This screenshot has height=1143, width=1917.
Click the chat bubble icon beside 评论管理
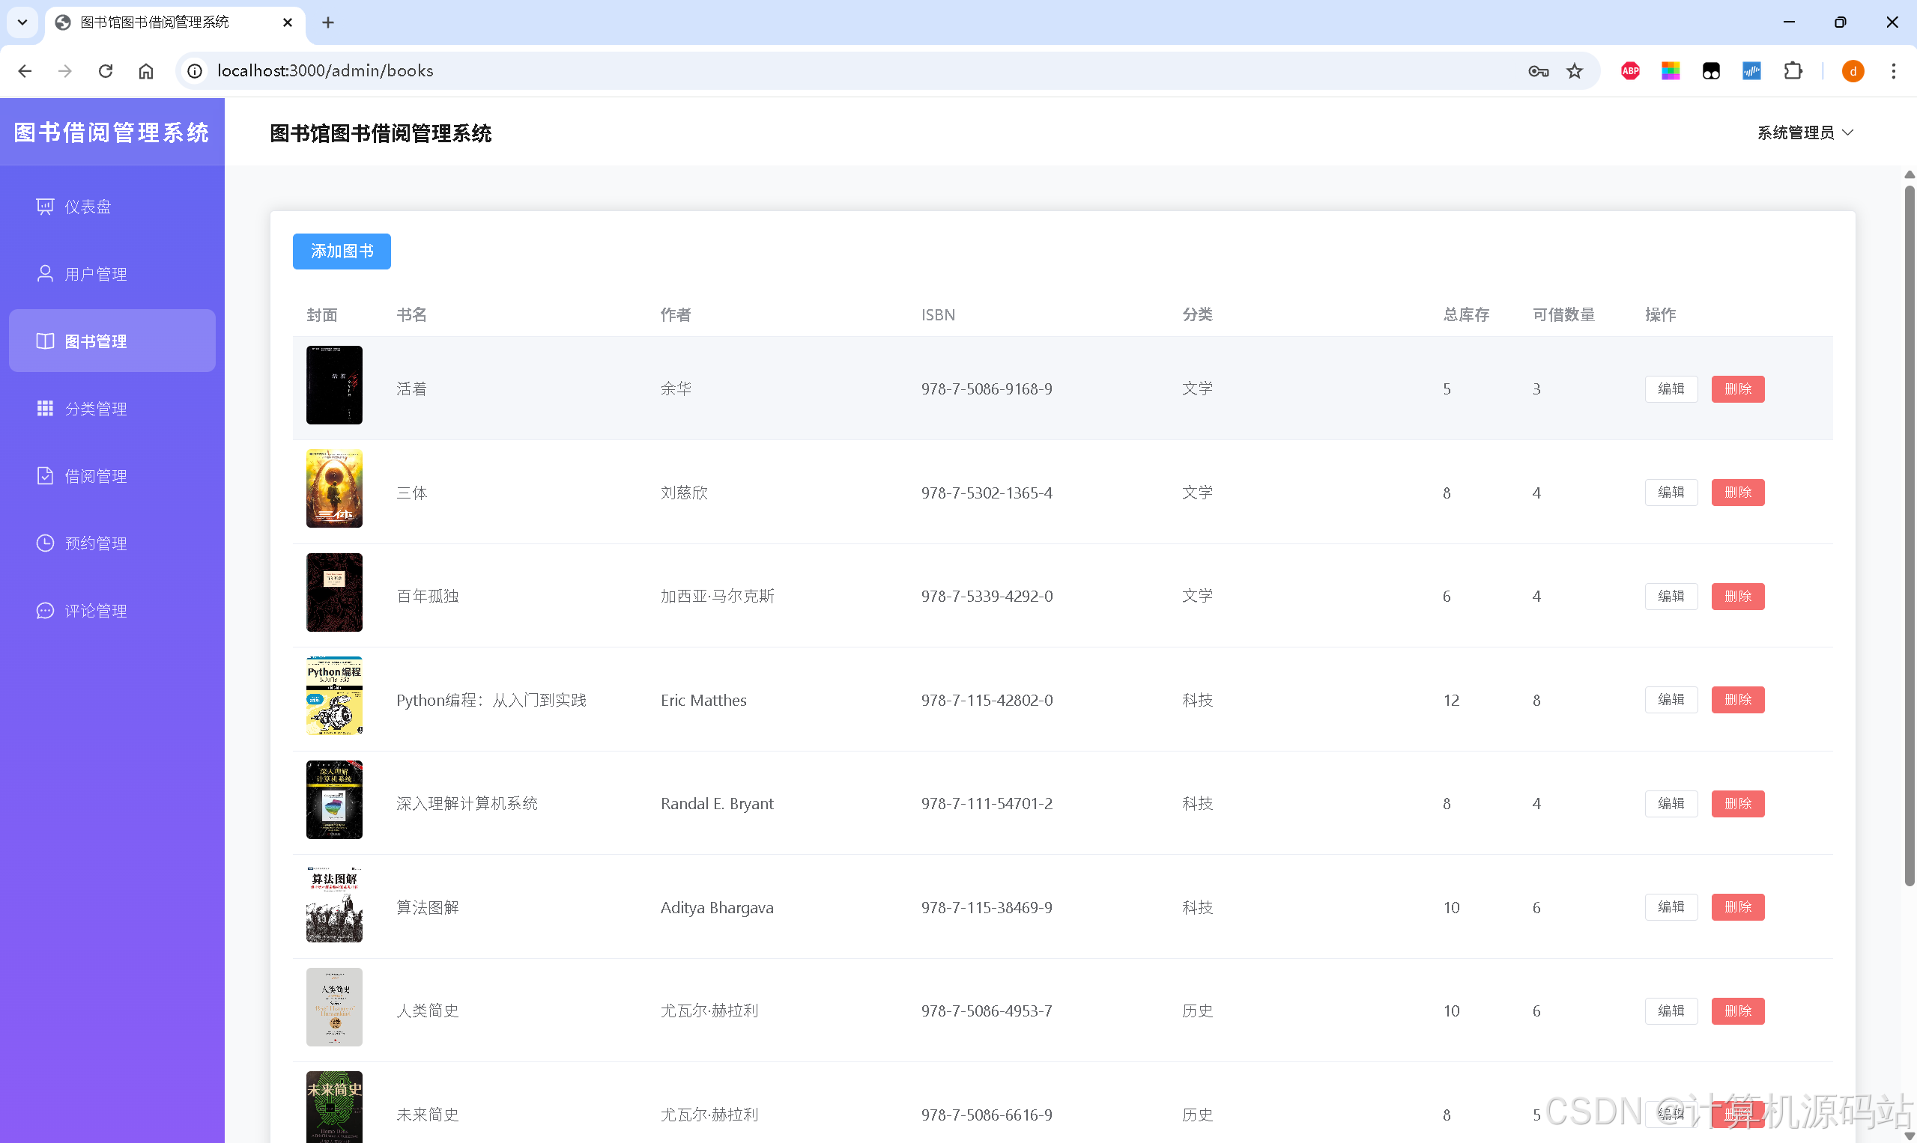[x=45, y=611]
